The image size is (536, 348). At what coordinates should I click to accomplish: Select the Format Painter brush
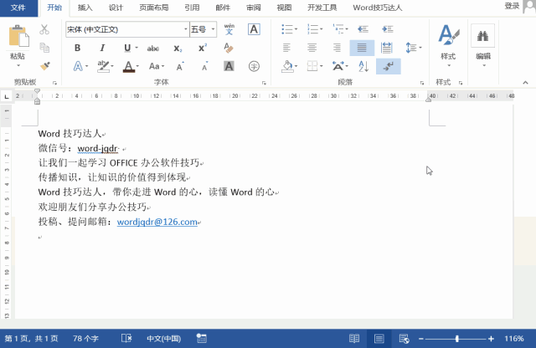[44, 66]
